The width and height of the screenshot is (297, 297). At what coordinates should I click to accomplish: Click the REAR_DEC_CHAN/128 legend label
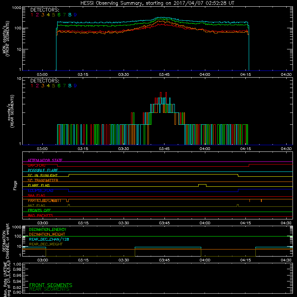(49, 239)
